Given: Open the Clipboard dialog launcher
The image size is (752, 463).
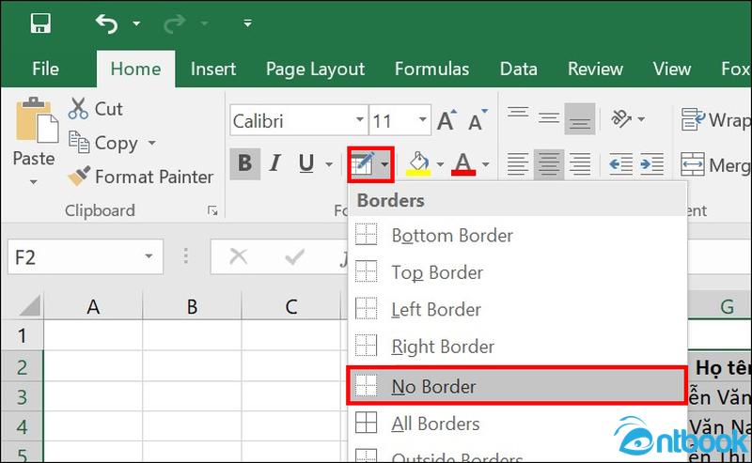Looking at the screenshot, I should click(212, 210).
